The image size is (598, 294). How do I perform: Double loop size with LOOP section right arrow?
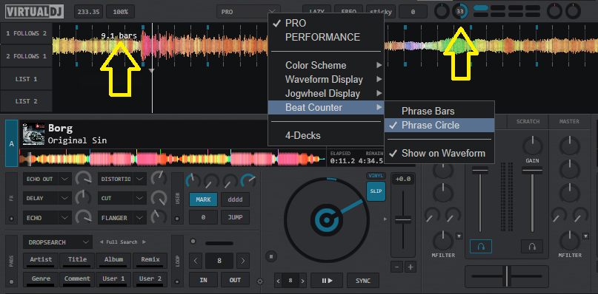click(x=243, y=261)
